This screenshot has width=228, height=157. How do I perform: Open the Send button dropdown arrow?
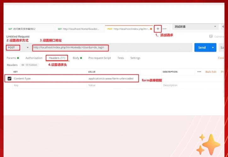tap(213, 48)
